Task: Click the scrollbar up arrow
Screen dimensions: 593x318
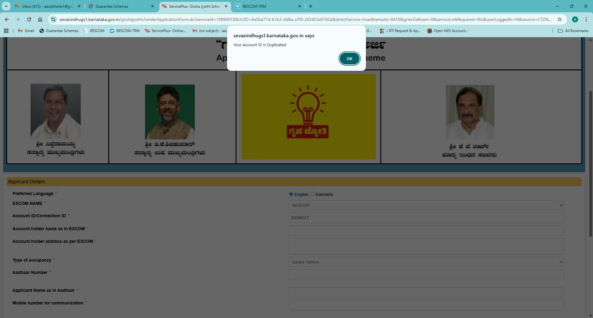Action: 591,40
